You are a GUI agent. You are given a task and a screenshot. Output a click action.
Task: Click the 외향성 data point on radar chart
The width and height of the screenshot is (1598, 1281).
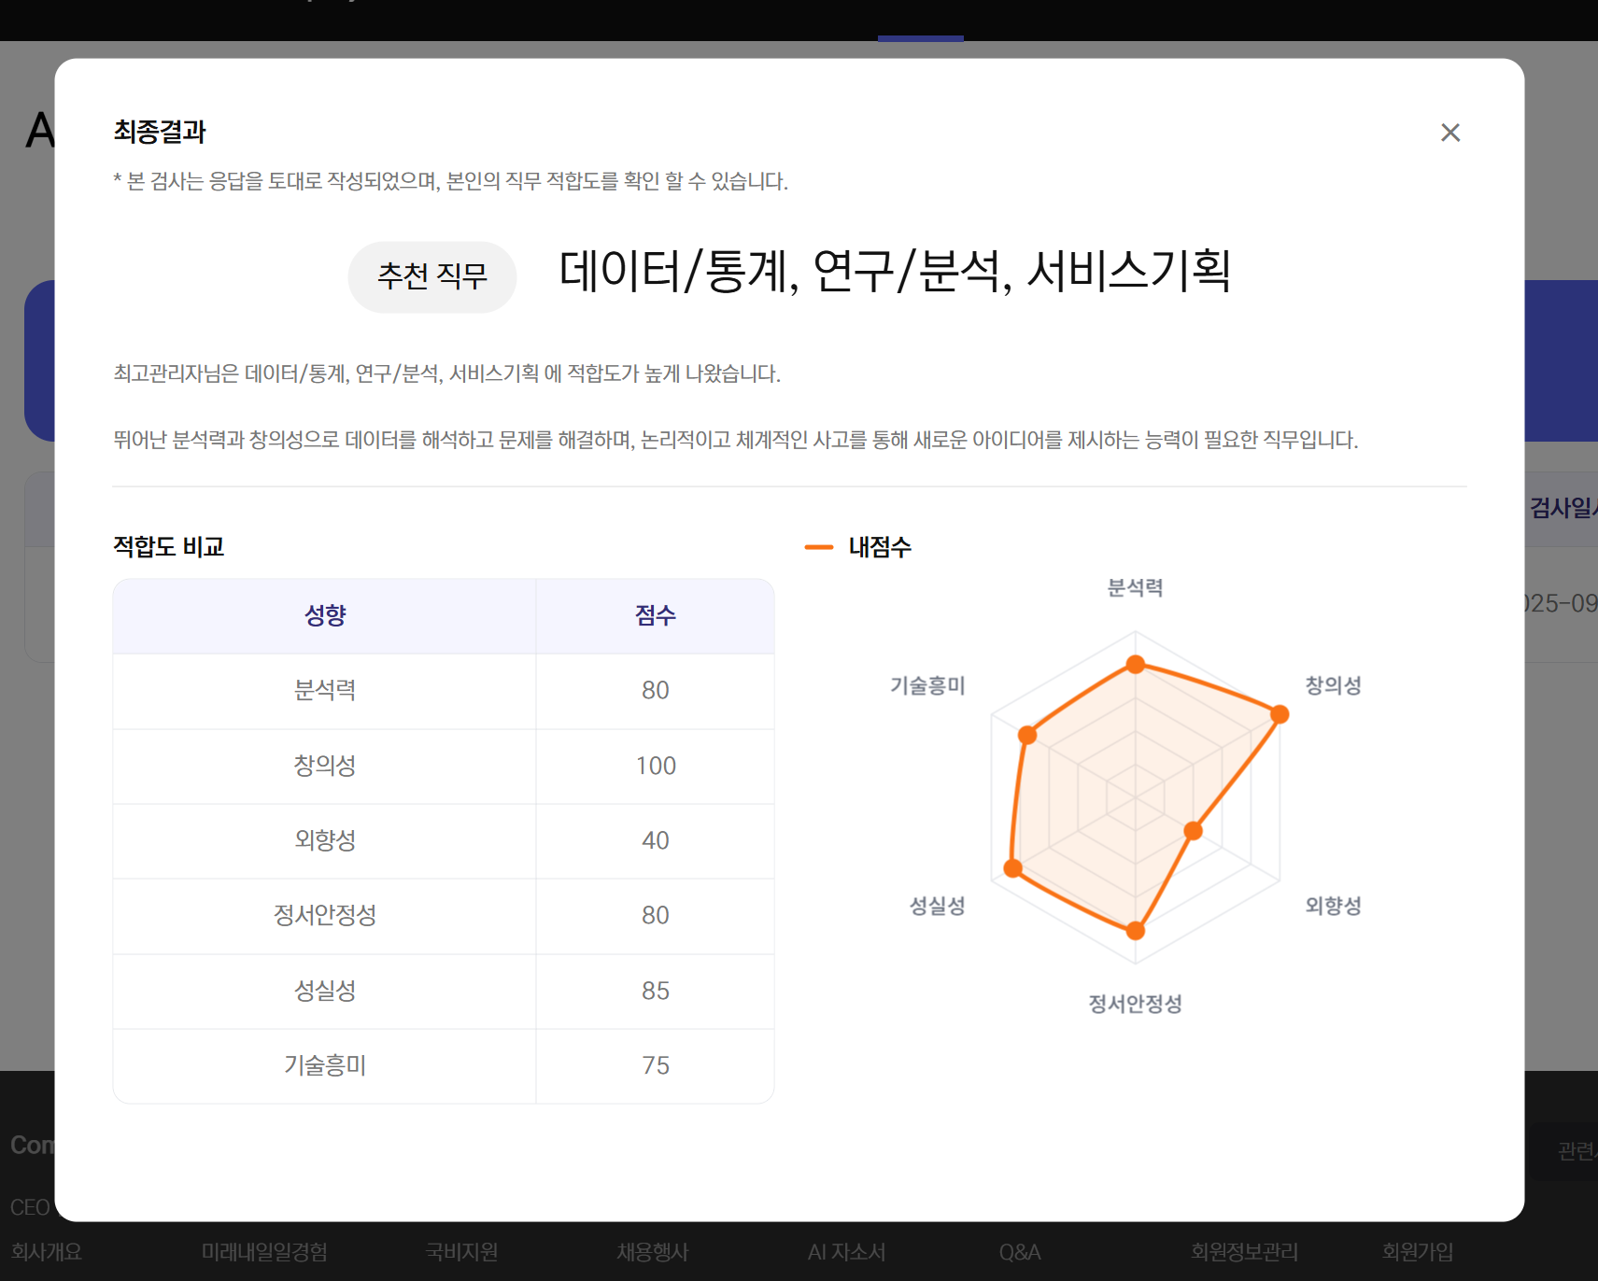(1193, 830)
